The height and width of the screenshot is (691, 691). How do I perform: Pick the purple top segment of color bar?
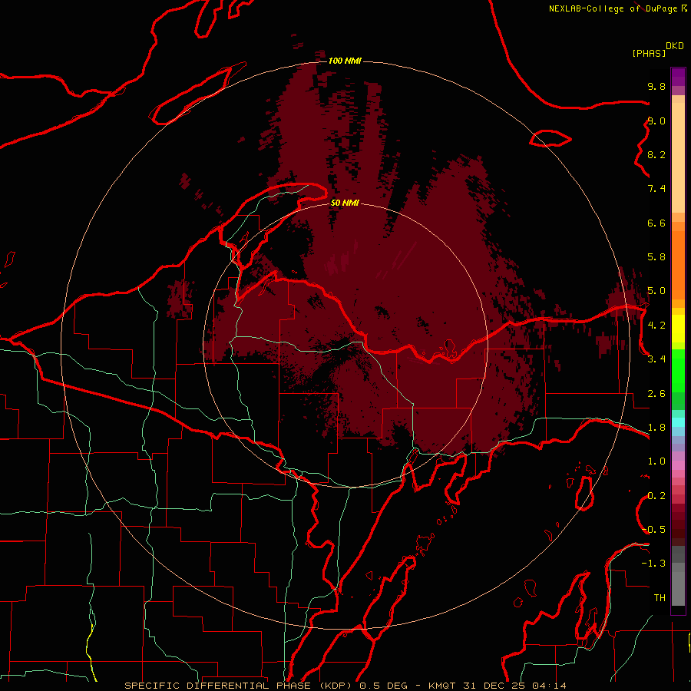pos(678,77)
